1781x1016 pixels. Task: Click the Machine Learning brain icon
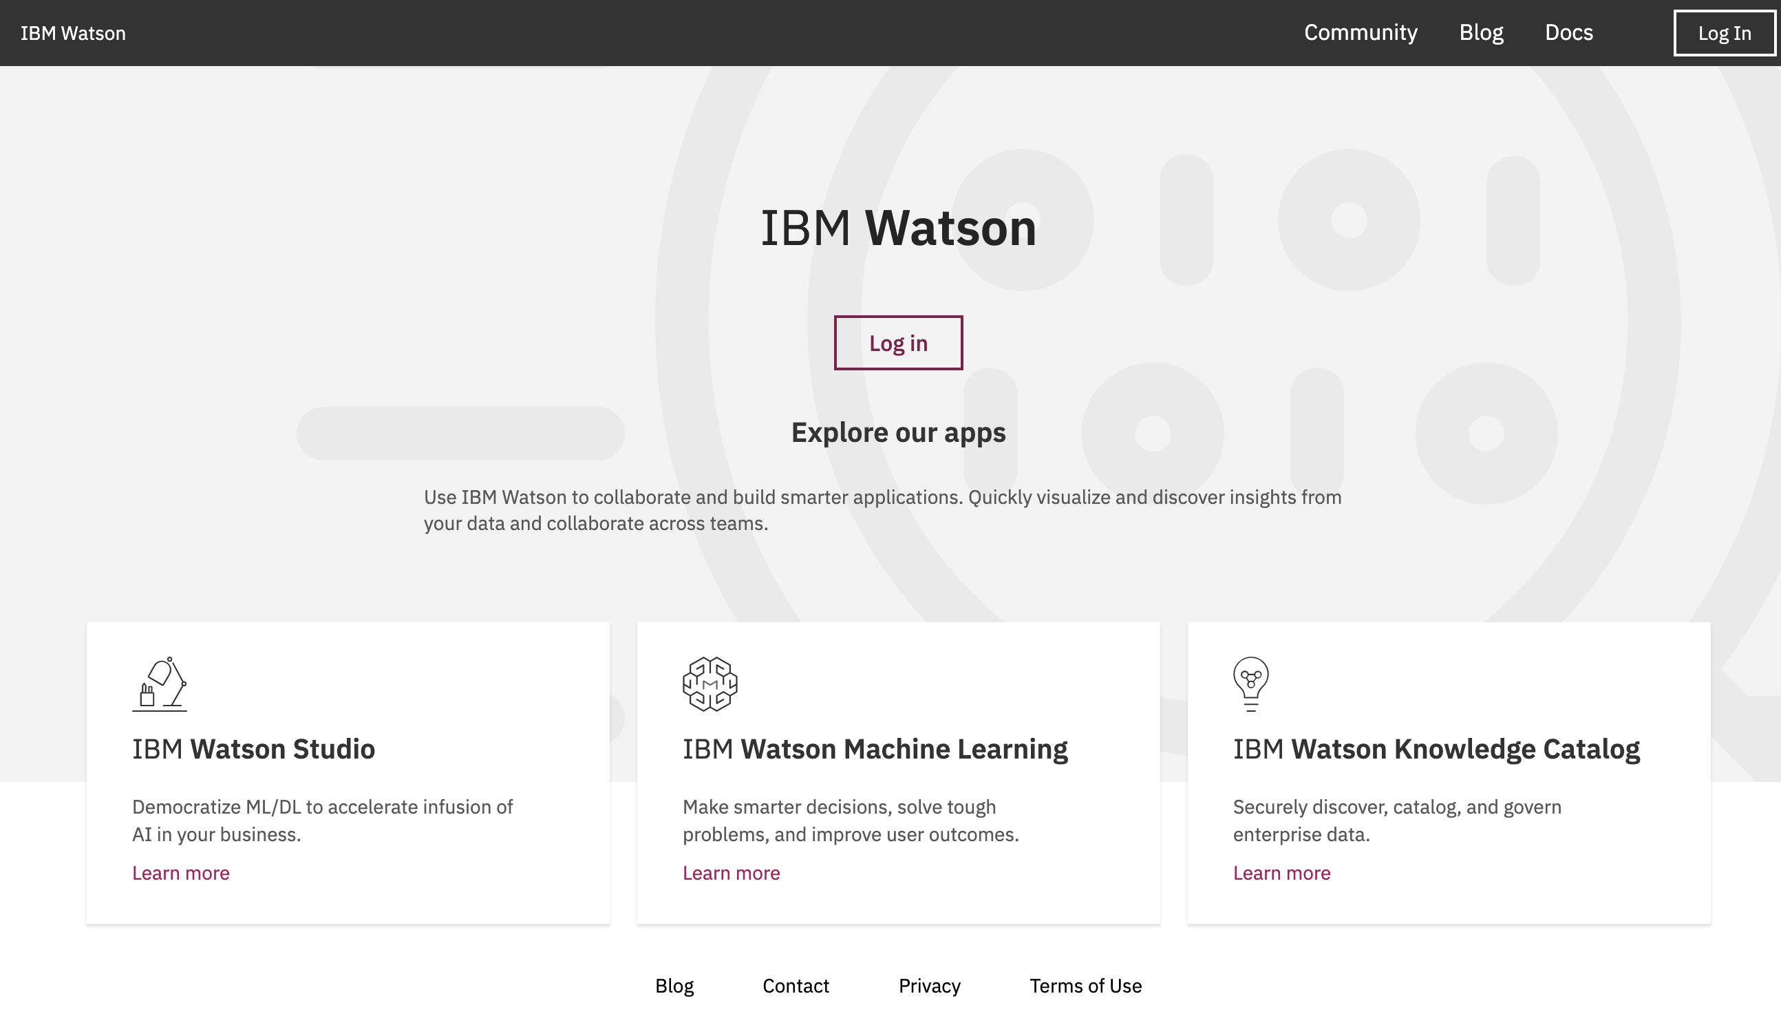[x=710, y=684]
